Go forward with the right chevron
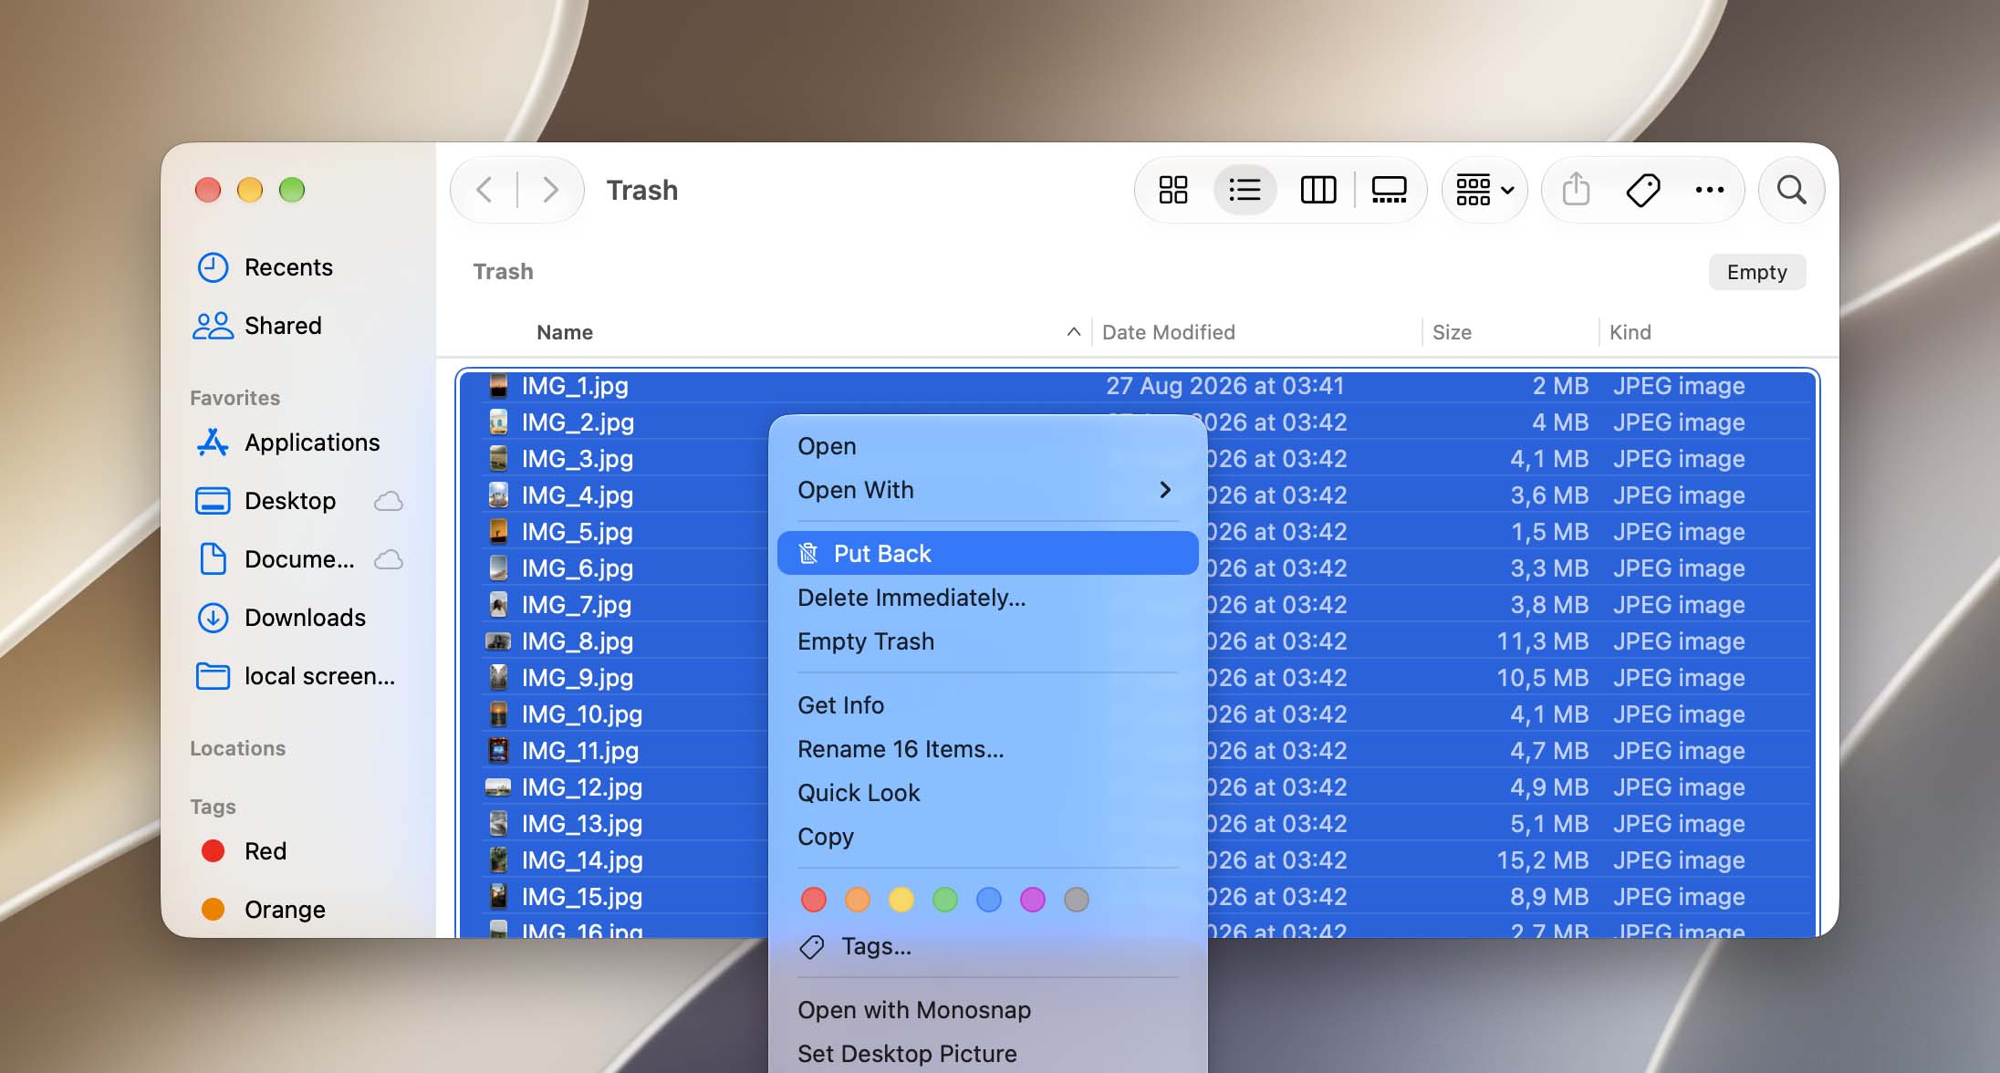2000x1073 pixels. tap(550, 190)
